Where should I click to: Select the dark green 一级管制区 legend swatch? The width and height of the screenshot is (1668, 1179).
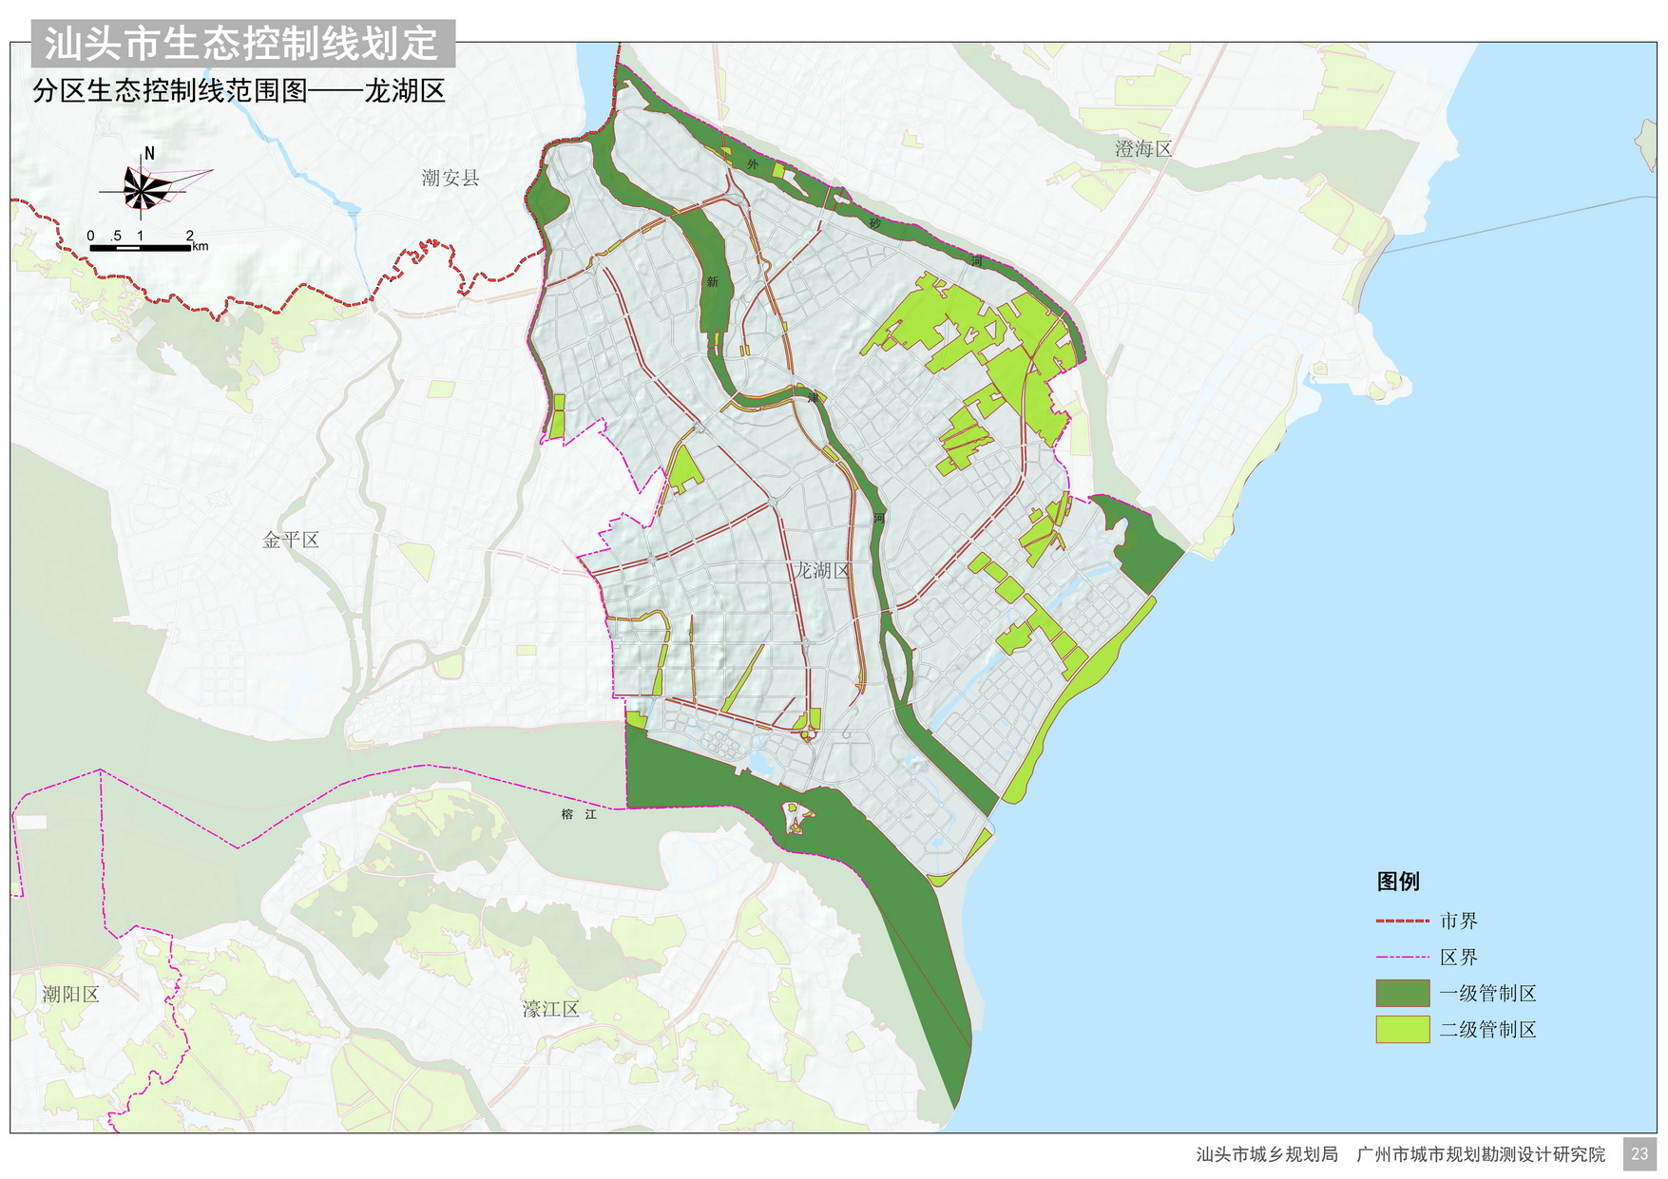[x=1402, y=993]
